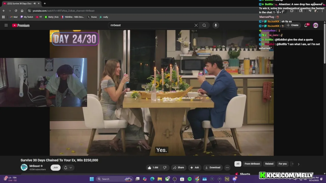Image resolution: width=326 pixels, height=183 pixels.
Task: Open the Mail bookmark
Action: pos(13,17)
